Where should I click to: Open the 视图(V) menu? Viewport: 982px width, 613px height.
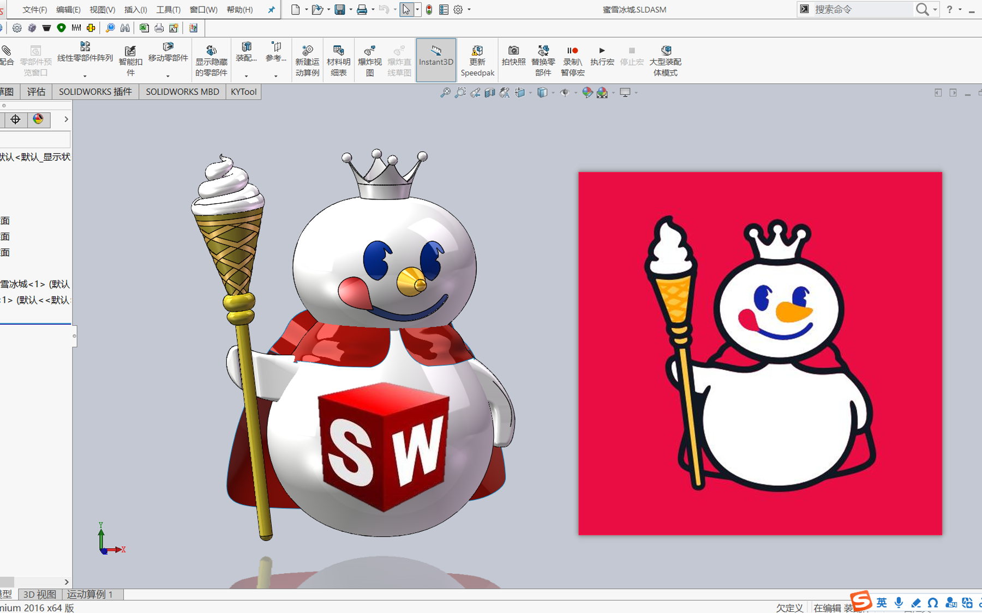(x=102, y=10)
